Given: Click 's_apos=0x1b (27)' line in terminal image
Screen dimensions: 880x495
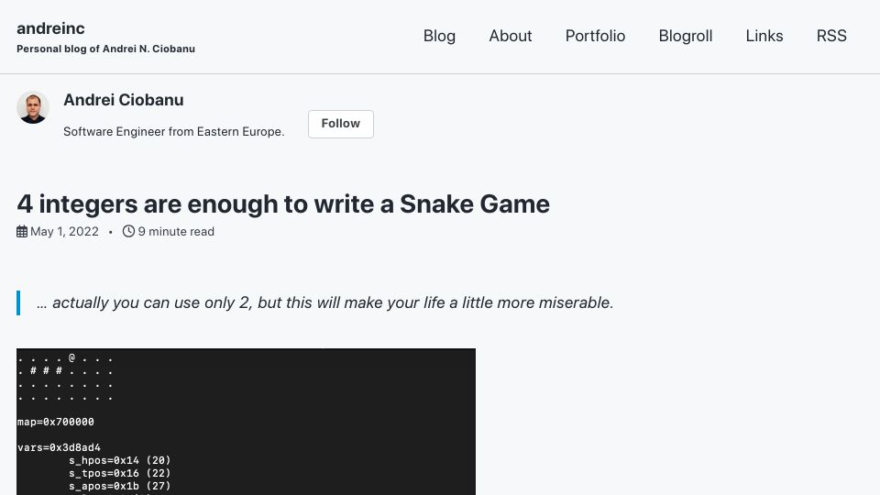Looking at the screenshot, I should [x=119, y=486].
